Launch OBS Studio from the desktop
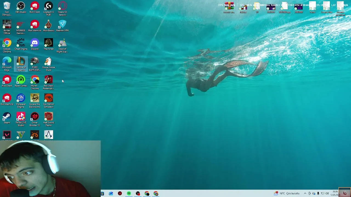The width and height of the screenshot is (351, 197). tap(21, 8)
